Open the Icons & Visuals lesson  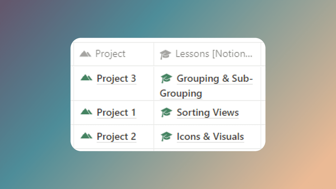210,136
